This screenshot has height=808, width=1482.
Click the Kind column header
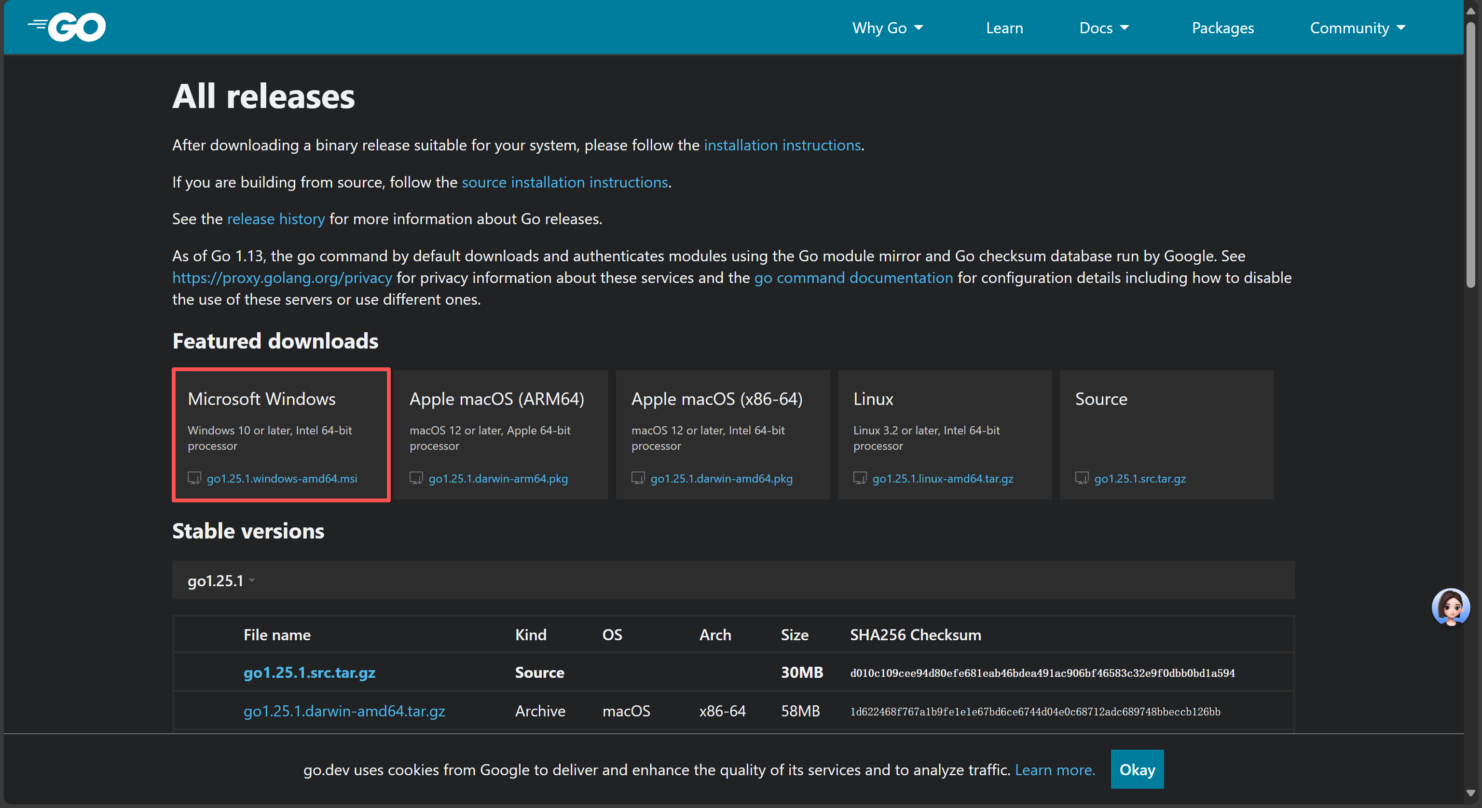tap(531, 634)
